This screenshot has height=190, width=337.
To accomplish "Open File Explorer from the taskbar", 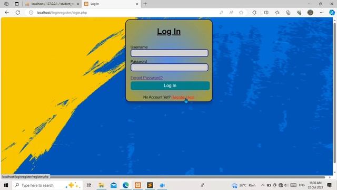I will 101,185.
